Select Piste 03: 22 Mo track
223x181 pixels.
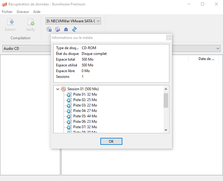click(85, 105)
